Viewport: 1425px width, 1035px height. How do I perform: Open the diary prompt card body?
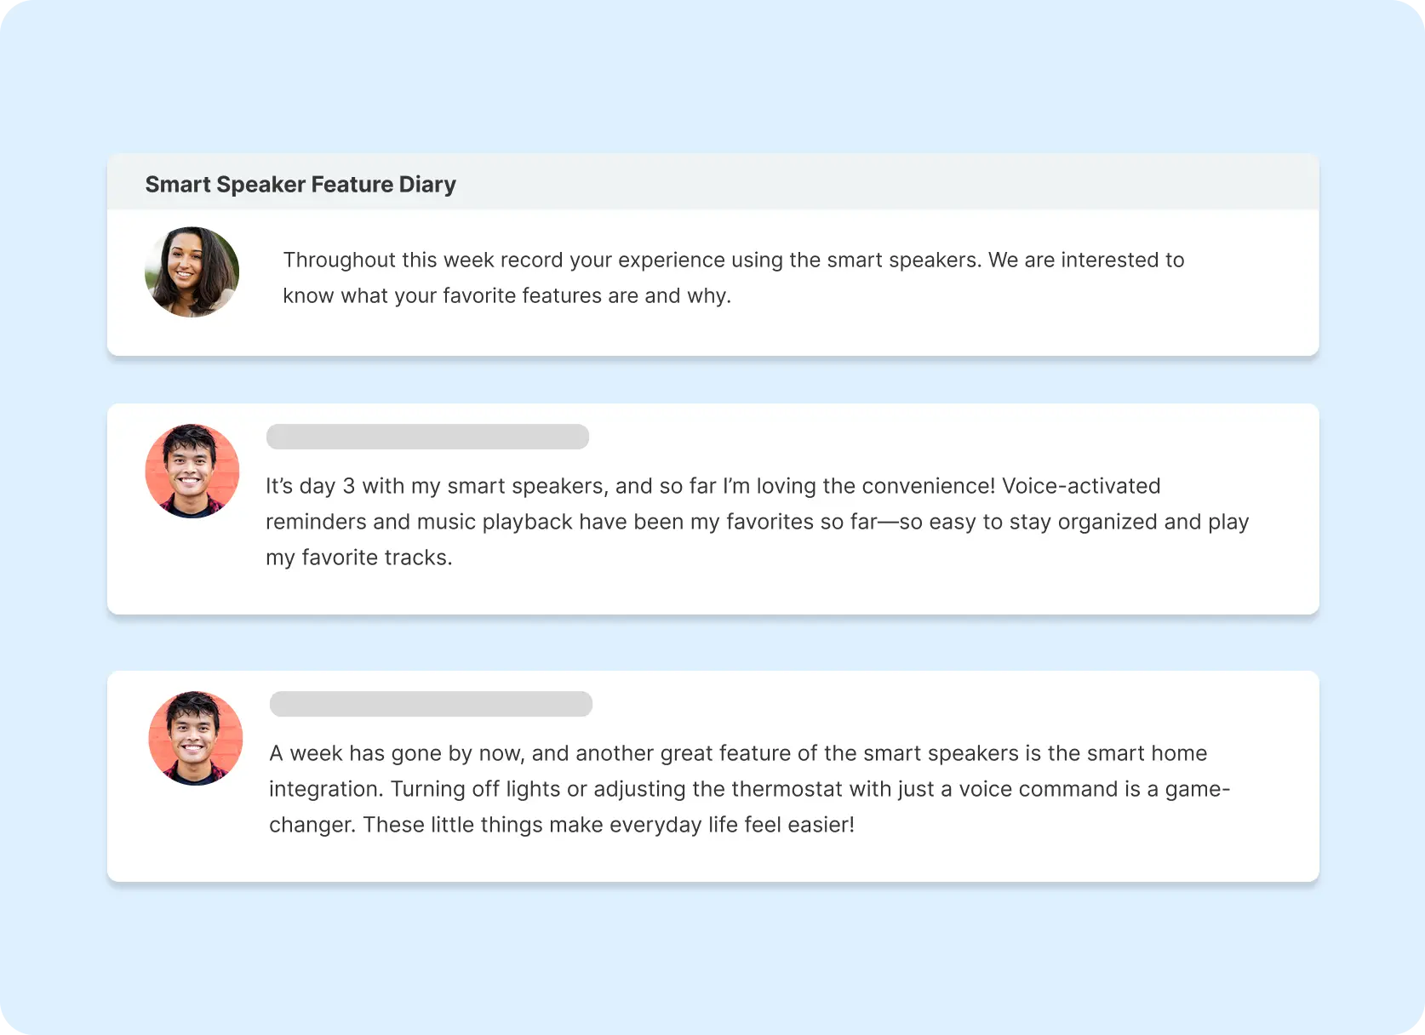click(x=713, y=283)
